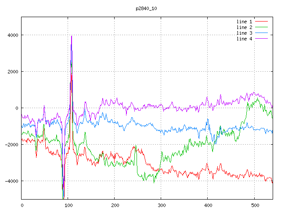
Task: Click the 0 label on the y-axis
Action: coord(17,108)
